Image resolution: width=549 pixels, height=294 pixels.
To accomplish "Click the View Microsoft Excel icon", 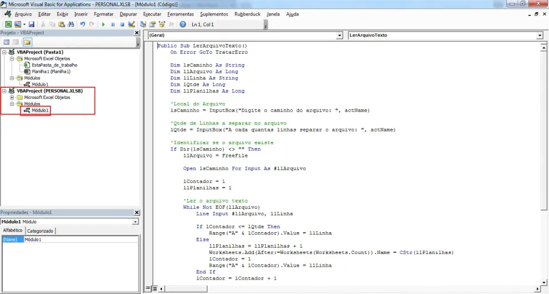I will [x=8, y=24].
